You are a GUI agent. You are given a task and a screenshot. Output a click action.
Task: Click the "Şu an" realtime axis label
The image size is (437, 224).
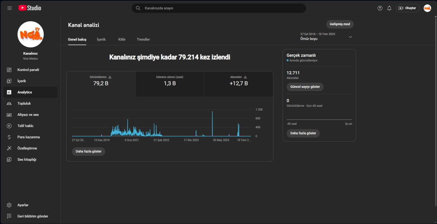(x=349, y=123)
